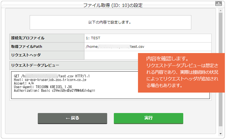This screenshot has width=226, height=139.
Task: Click the Accept: */* line
Action: [x=24, y=83]
